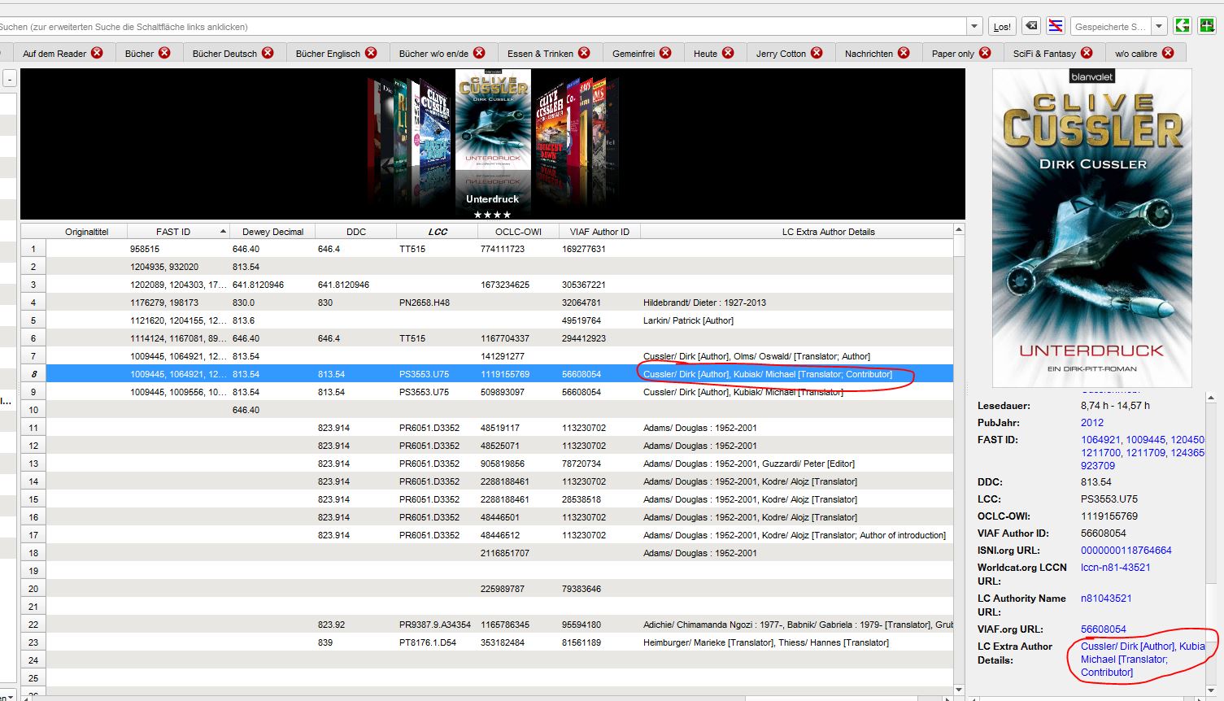This screenshot has height=701, width=1224.
Task: Click the OCLC-OWI cell '774111723'
Action: pos(518,249)
